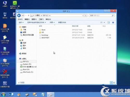Switch to details view in status bar
130x97 pixels.
tap(111, 83)
